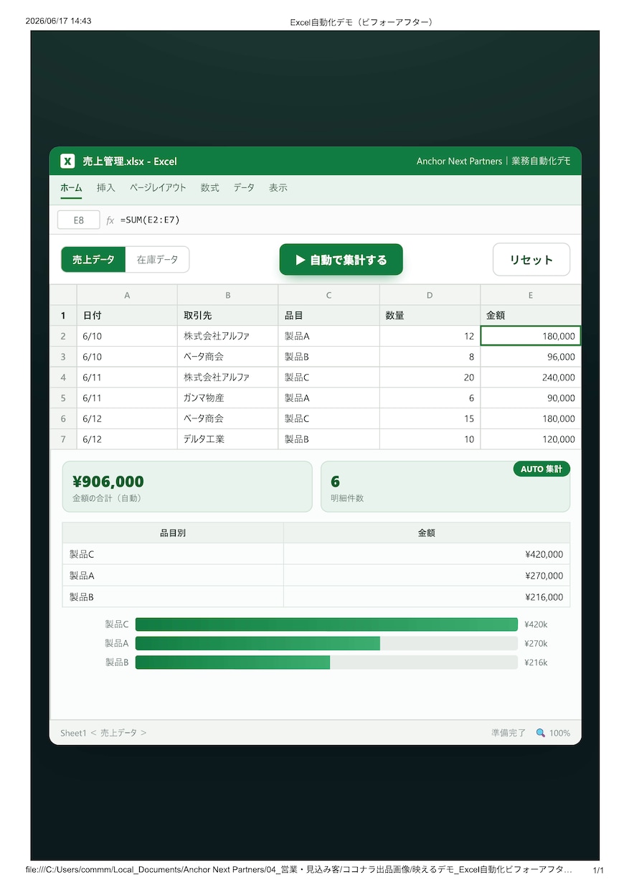Click the ¥216,000 summary value
The width and height of the screenshot is (629, 890).
(544, 597)
